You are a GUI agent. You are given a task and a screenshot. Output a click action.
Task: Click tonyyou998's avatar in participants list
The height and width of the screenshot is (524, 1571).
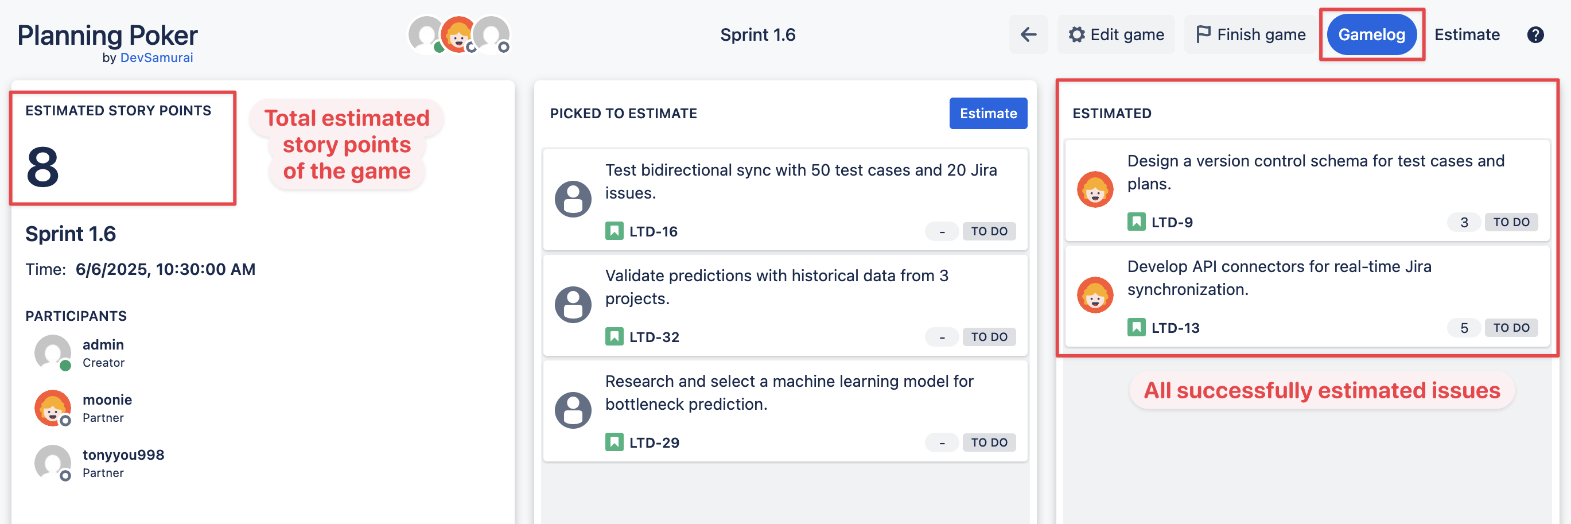point(52,463)
